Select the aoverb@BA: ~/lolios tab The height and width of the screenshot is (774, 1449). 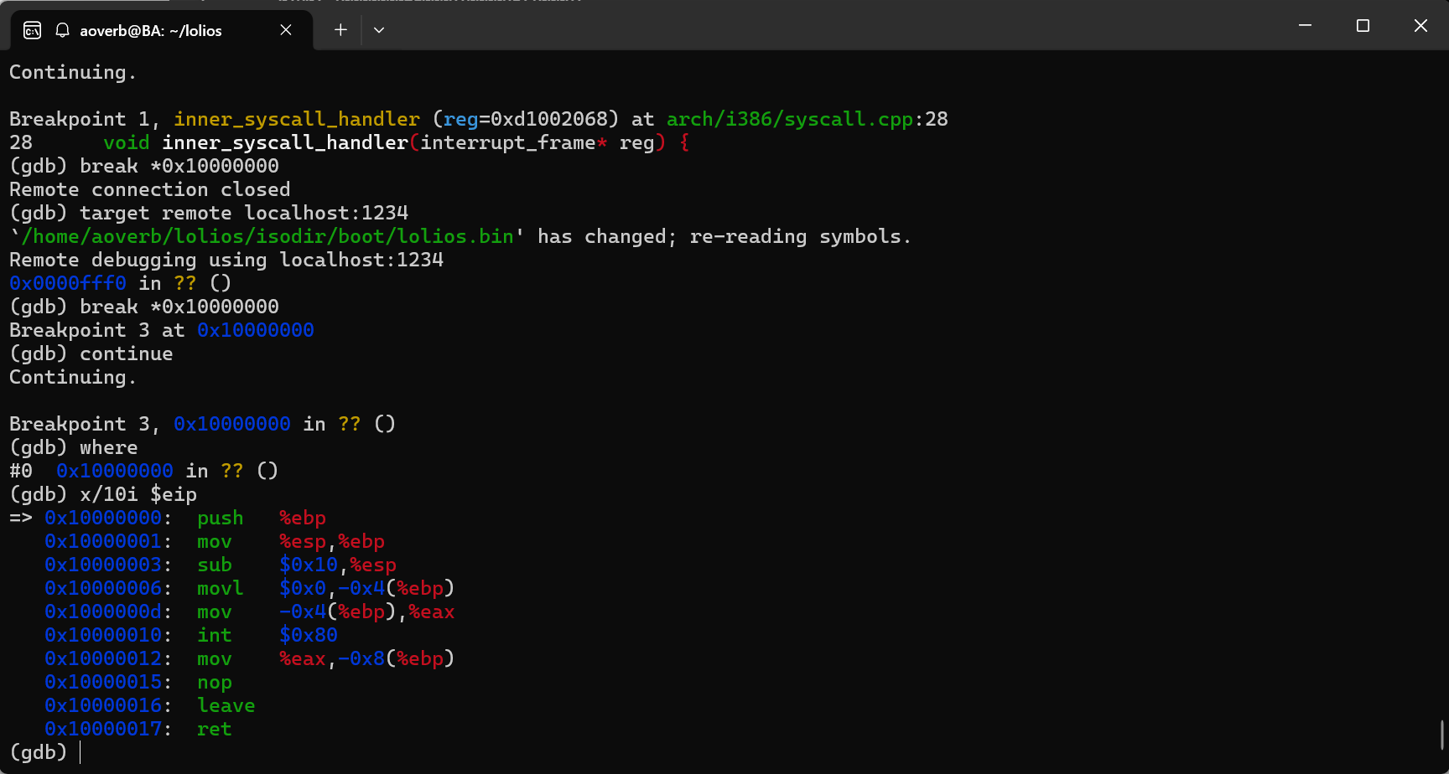click(151, 30)
